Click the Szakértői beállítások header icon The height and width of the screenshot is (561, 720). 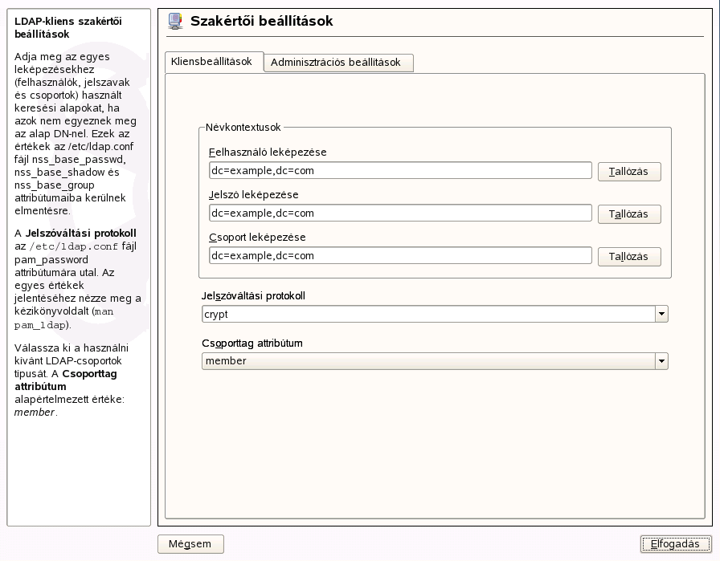(175, 22)
